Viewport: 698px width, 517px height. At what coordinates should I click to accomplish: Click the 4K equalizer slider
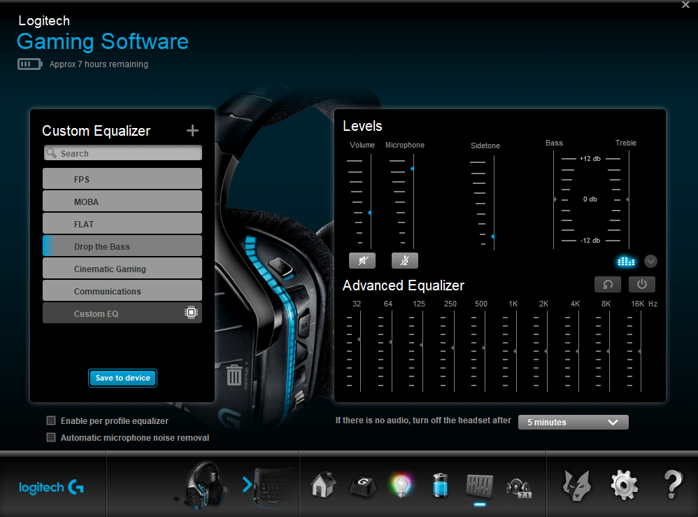[x=578, y=352]
